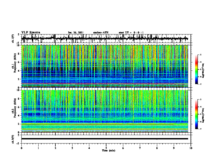
Task: Click the 10 minute tick label on Time axis
Action: [191, 148]
